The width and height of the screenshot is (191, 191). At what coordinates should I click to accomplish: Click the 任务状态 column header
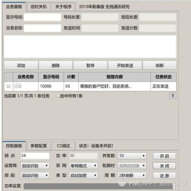163,77
